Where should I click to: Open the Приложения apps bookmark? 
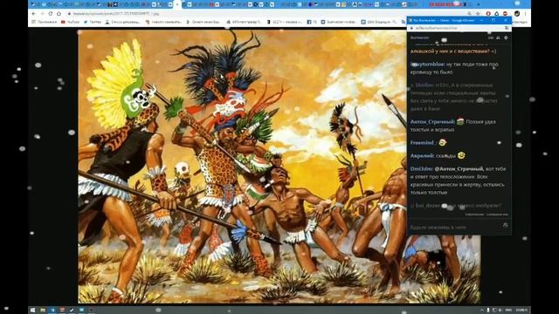[45, 22]
